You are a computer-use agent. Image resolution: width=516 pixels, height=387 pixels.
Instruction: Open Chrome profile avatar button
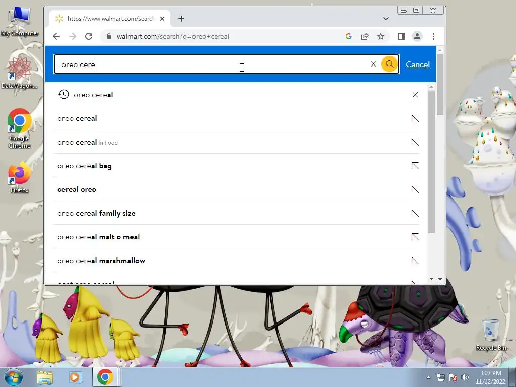(x=417, y=36)
